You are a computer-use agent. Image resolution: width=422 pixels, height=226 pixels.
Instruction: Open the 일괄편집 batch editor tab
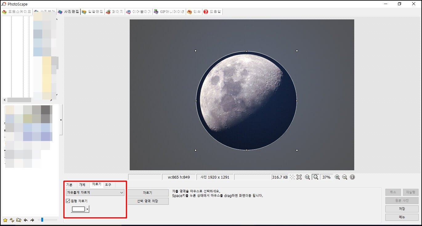tap(92, 12)
